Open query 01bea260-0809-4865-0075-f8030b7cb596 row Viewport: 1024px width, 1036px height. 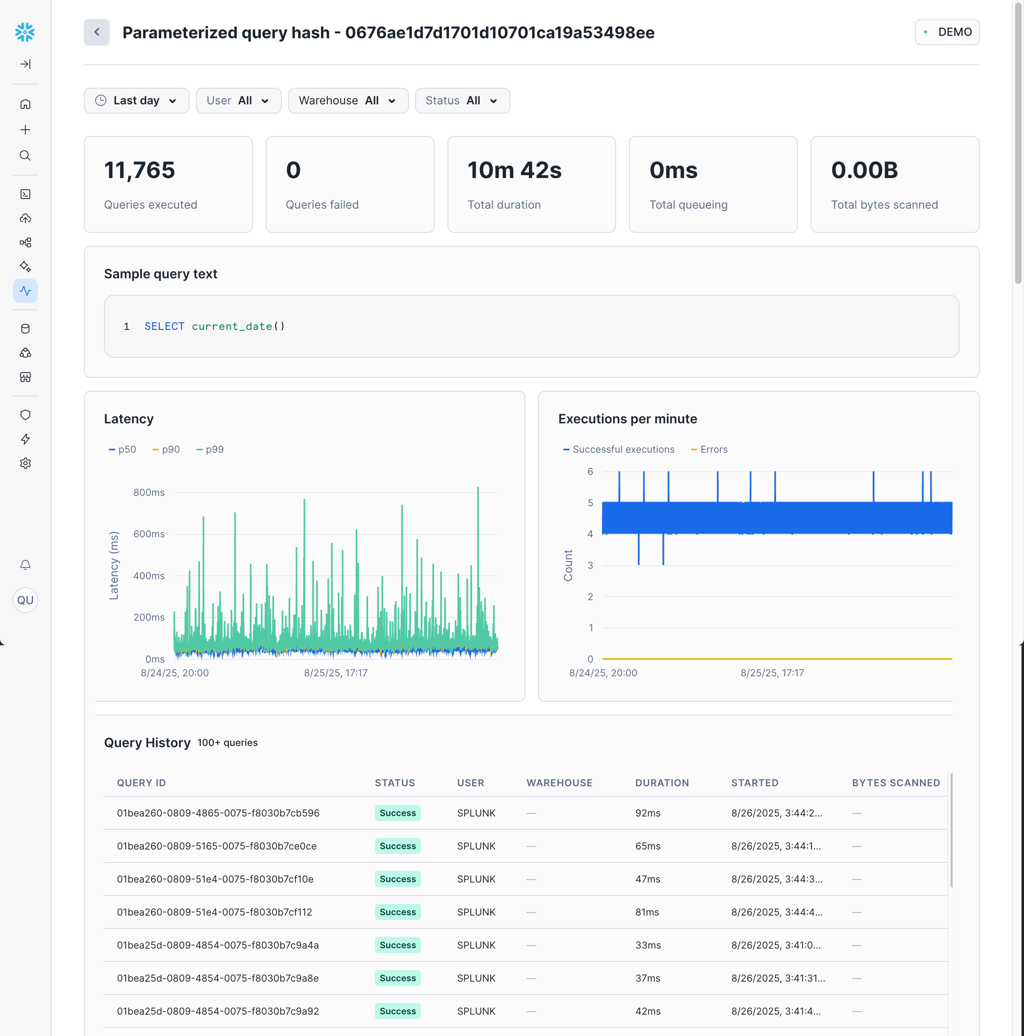pyautogui.click(x=218, y=813)
